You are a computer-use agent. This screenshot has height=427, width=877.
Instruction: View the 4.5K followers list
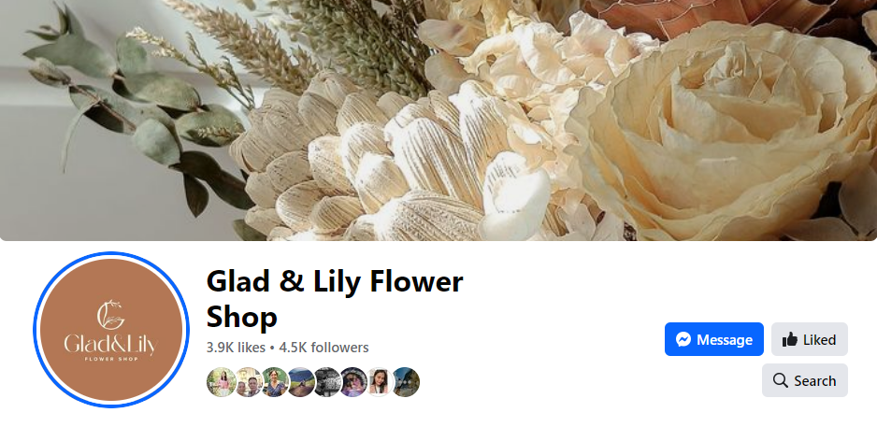(x=323, y=348)
